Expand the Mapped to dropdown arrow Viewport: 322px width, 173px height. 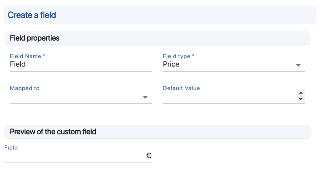pos(145,97)
